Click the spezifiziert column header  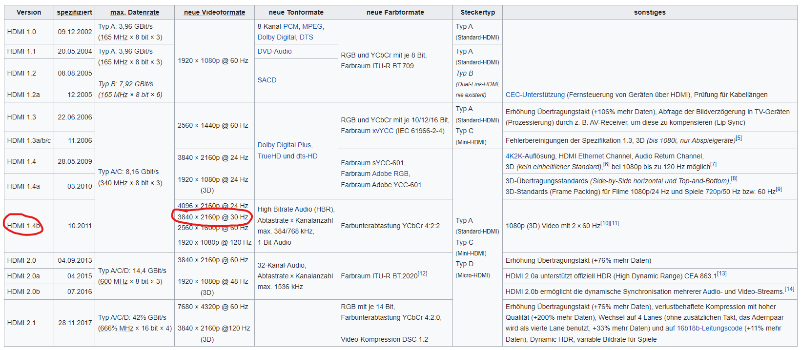pyautogui.click(x=75, y=12)
